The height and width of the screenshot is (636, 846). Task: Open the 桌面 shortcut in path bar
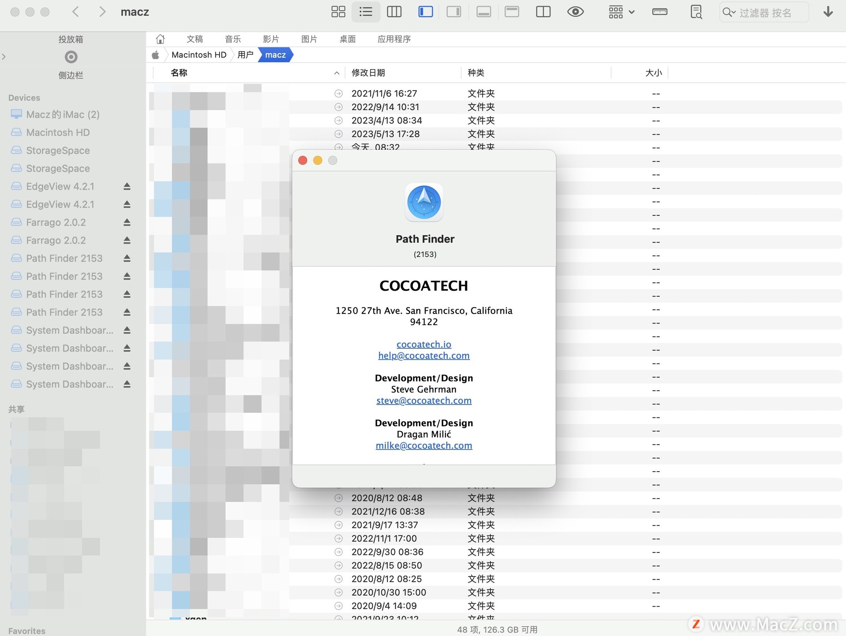coord(347,39)
